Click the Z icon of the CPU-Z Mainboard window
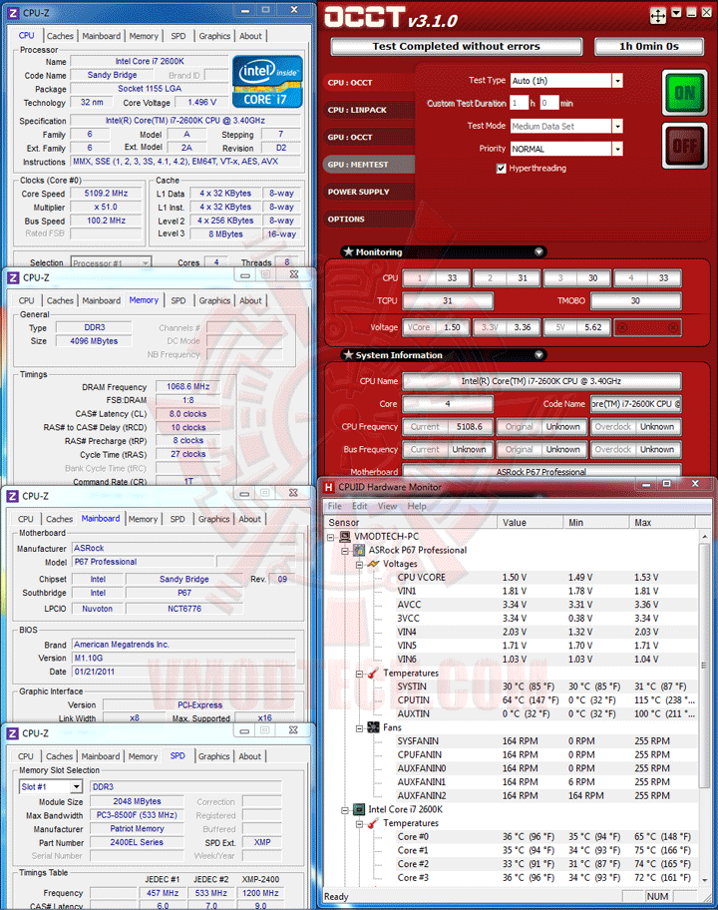Viewport: 718px width, 910px height. click(x=13, y=496)
